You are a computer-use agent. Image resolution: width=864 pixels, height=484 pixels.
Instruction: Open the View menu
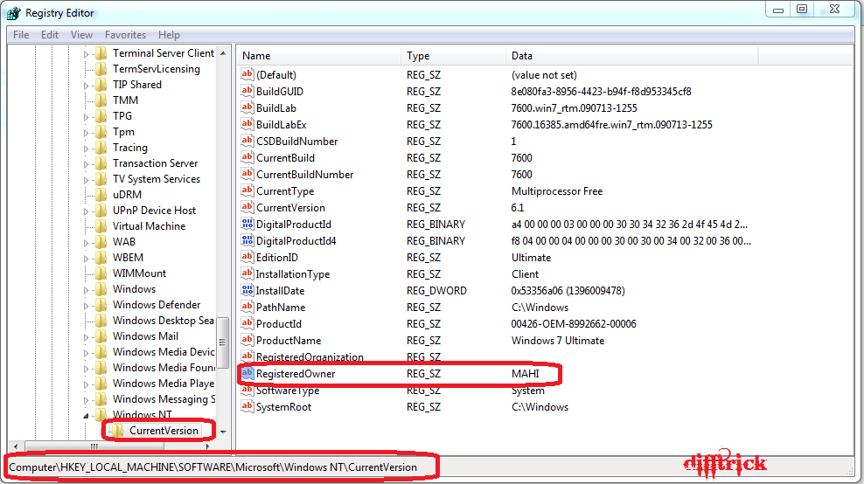pos(81,35)
